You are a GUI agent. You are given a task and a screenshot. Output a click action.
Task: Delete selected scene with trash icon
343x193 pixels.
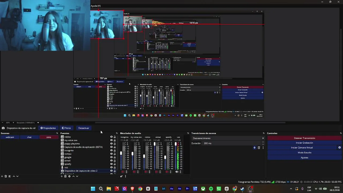6,176
